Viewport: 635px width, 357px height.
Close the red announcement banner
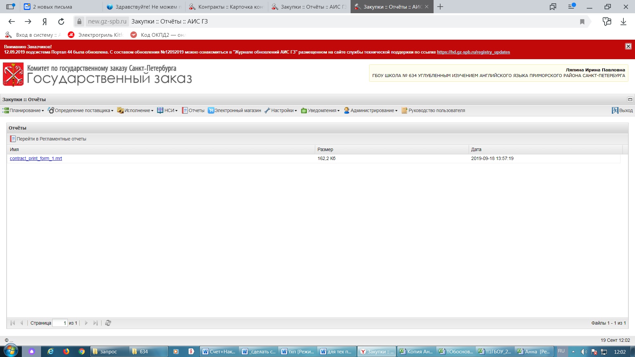(x=628, y=46)
